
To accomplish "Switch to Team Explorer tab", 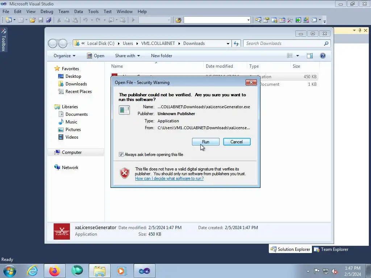I will 331,249.
